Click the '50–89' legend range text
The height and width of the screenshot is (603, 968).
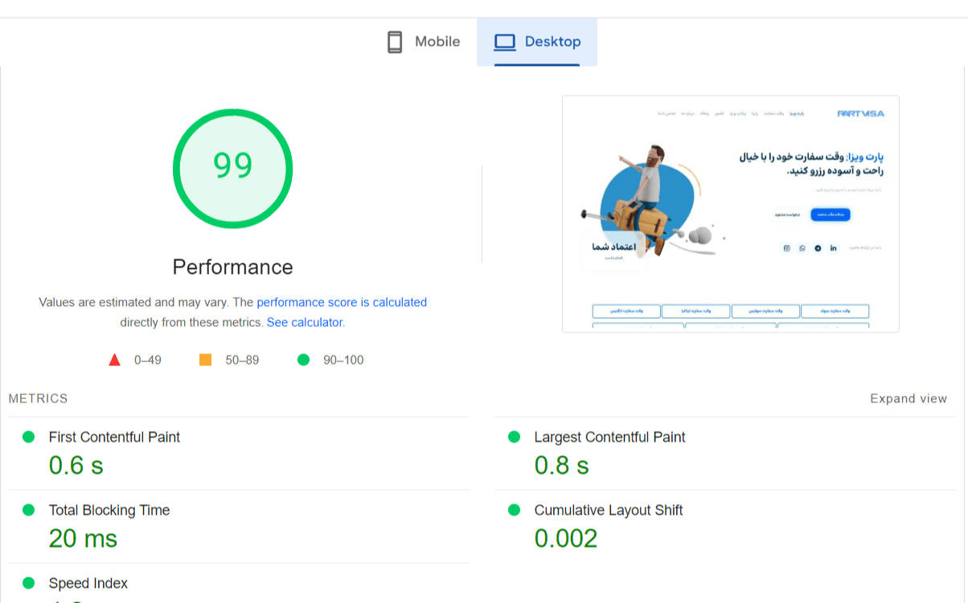[x=242, y=361]
